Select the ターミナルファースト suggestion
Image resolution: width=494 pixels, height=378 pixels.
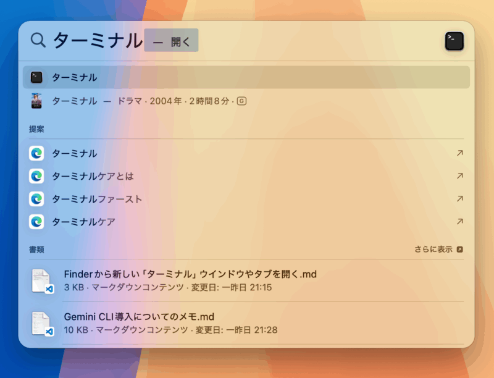[x=246, y=199]
